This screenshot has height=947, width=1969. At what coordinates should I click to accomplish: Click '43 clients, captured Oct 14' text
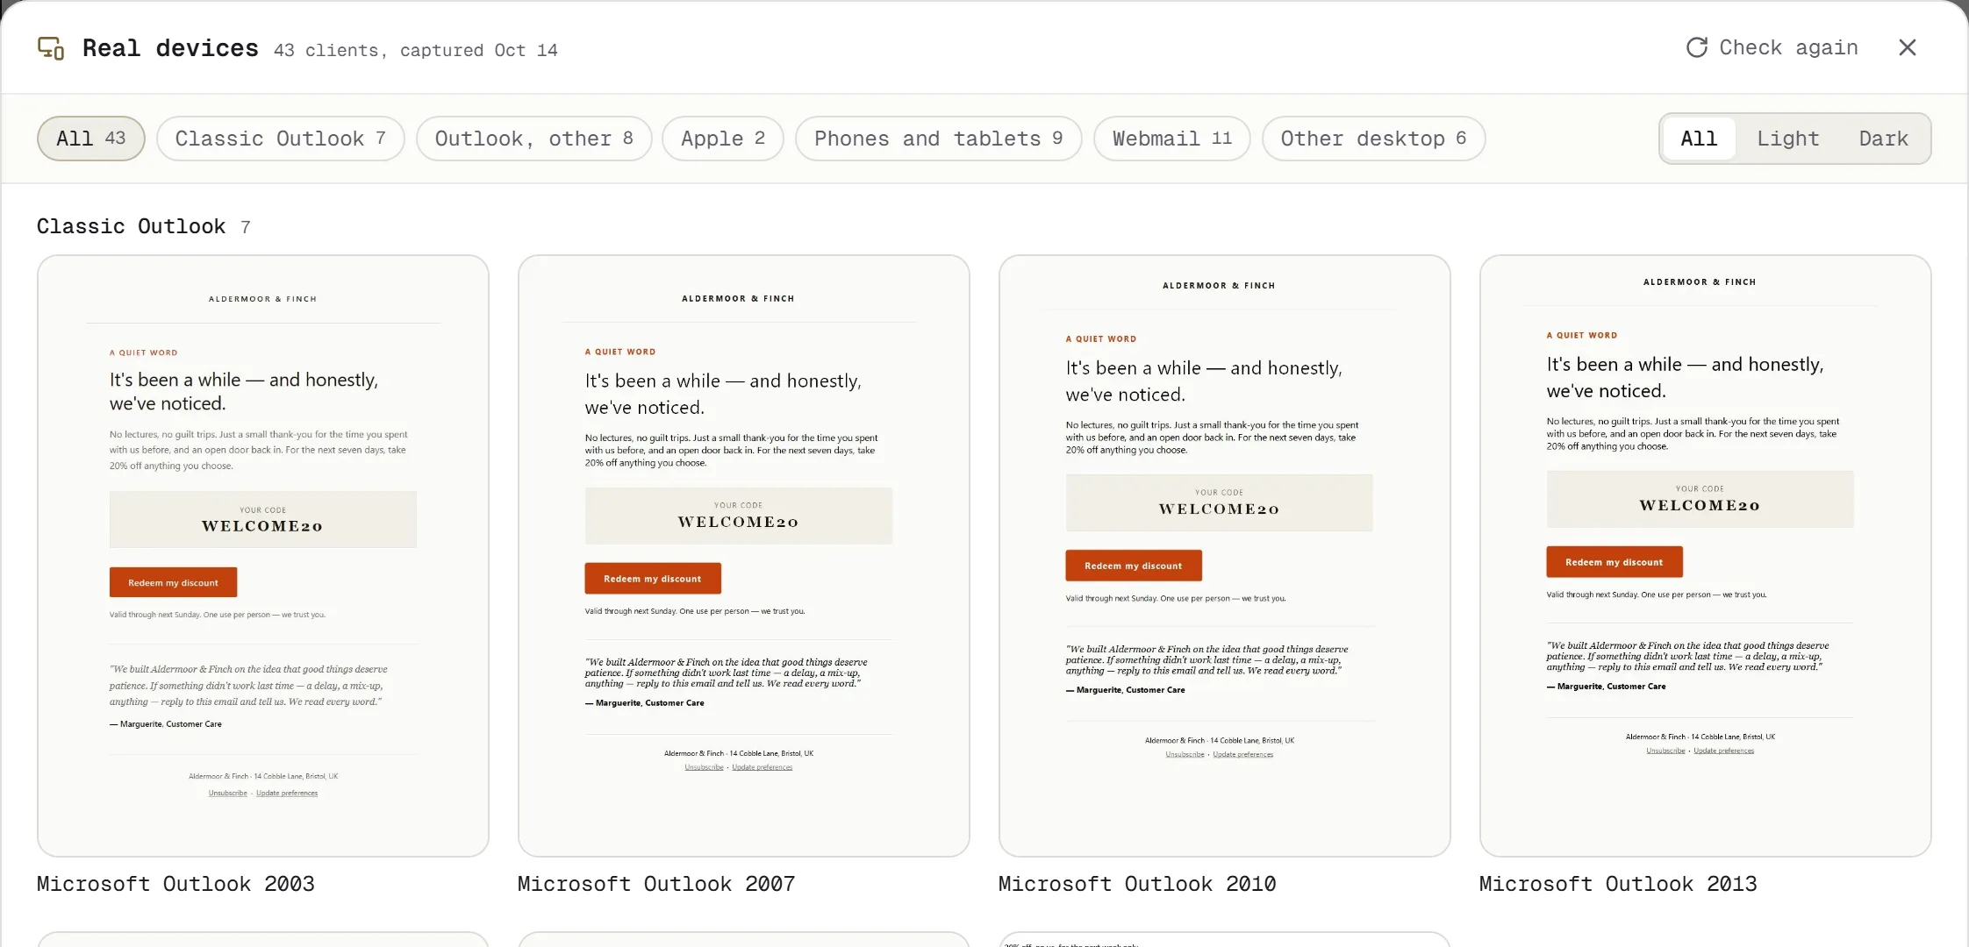pyautogui.click(x=416, y=50)
